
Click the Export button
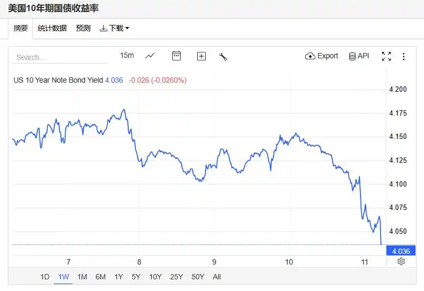click(x=322, y=56)
